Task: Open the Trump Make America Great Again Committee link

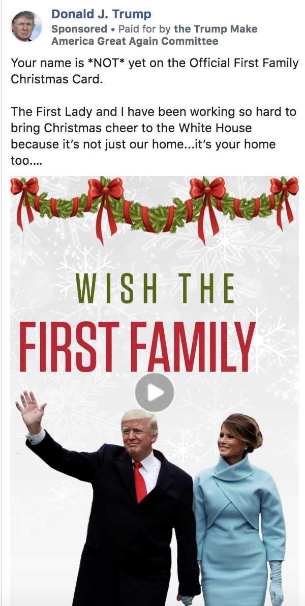Action: [155, 35]
